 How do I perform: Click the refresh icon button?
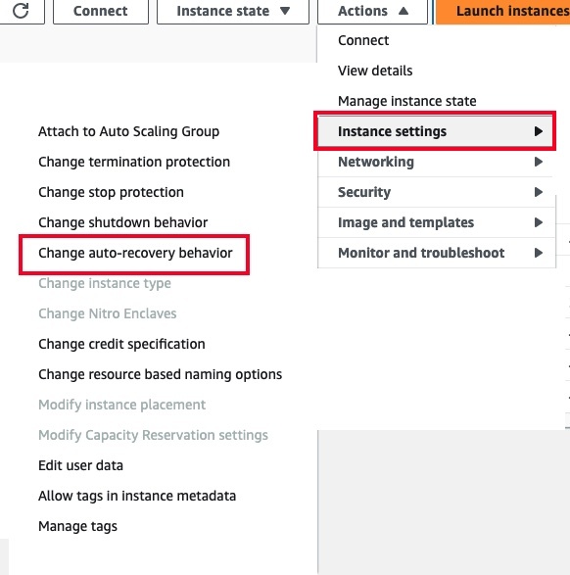tap(21, 11)
